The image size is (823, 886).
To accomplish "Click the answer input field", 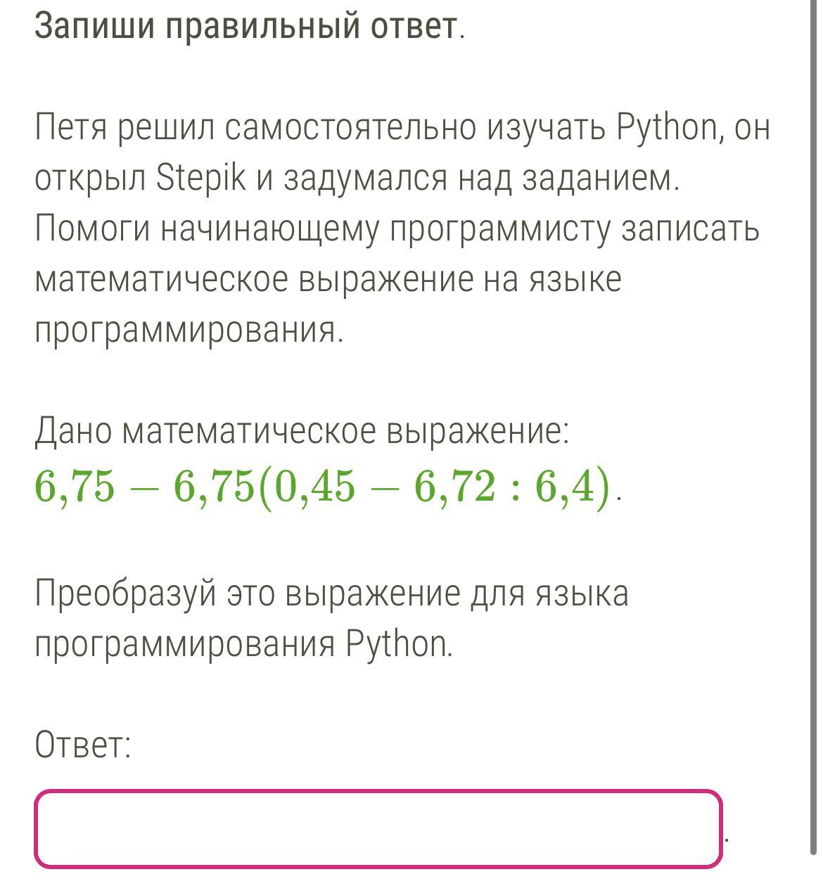I will point(378,829).
